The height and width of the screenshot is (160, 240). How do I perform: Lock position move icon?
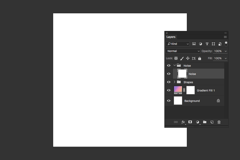tap(188, 58)
